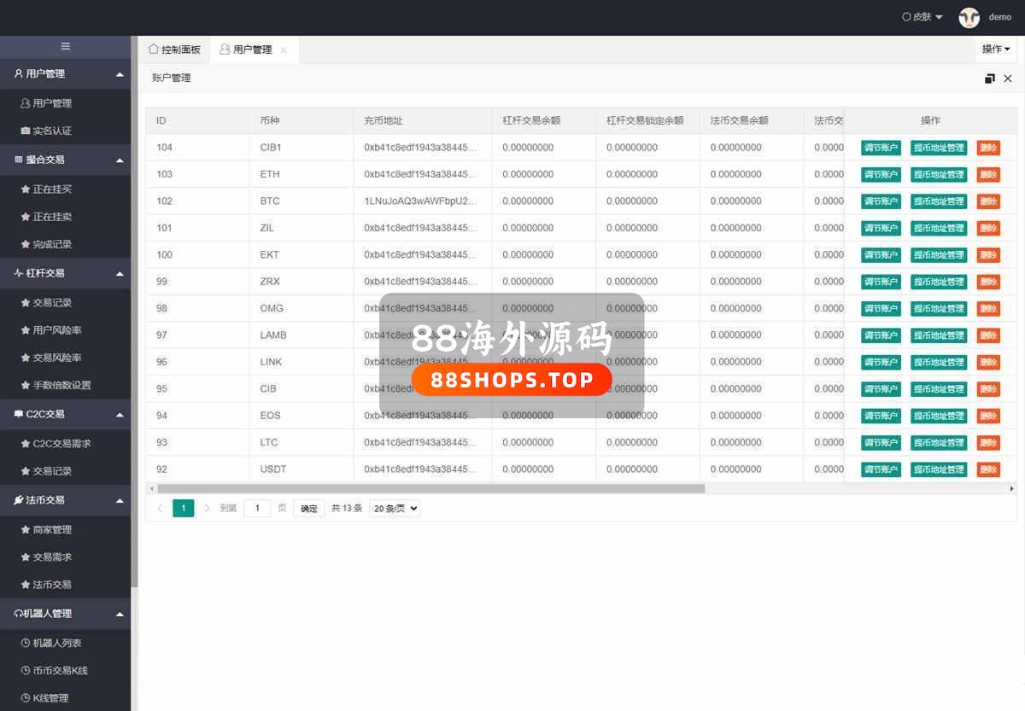Select the page size 20条/页 dropdown

point(395,508)
